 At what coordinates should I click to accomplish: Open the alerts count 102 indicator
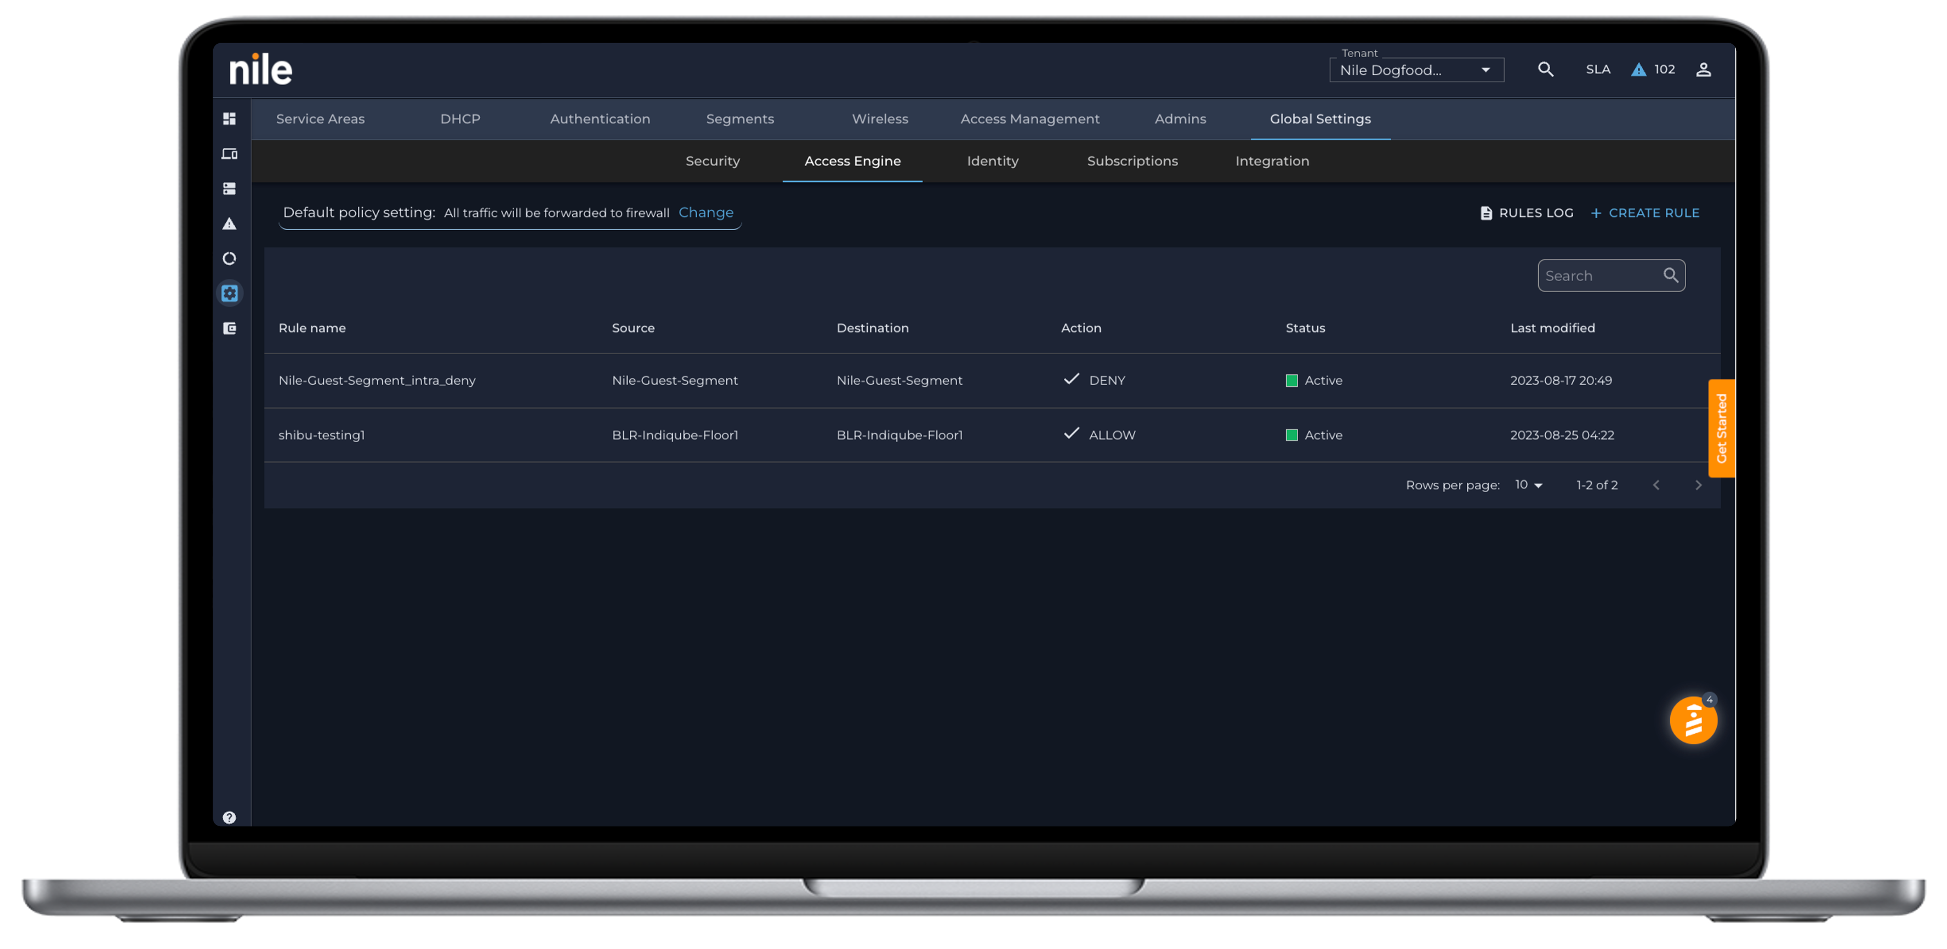tap(1652, 70)
